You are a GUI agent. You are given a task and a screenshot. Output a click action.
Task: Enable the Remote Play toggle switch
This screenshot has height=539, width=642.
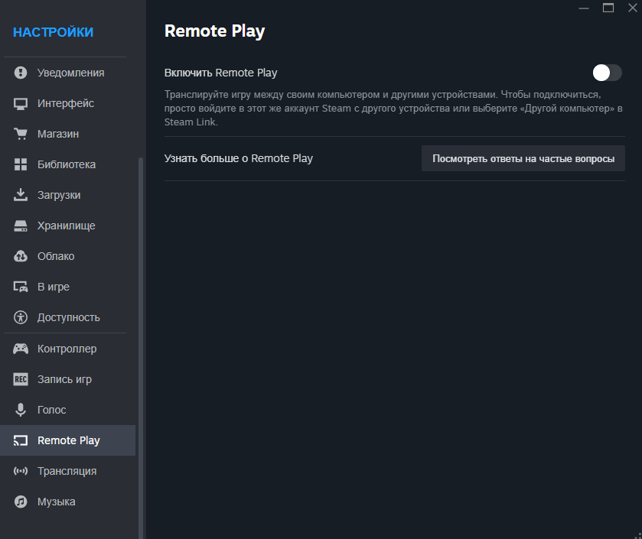tap(607, 73)
